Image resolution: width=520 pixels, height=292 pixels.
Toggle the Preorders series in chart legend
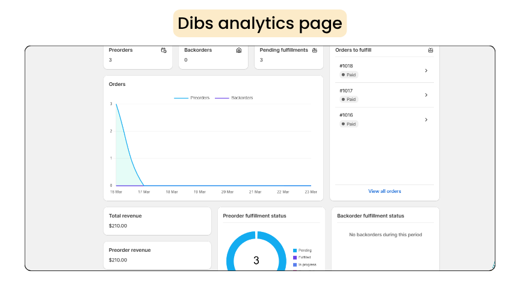click(191, 98)
